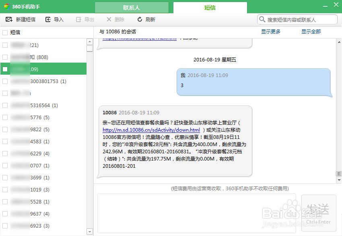The height and width of the screenshot is (236, 342).
Task: Click the 发送 send button
Action: point(319,213)
